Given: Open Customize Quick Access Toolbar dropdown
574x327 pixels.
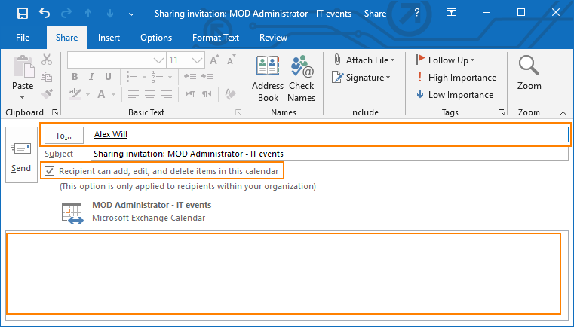Looking at the screenshot, I should tap(132, 14).
